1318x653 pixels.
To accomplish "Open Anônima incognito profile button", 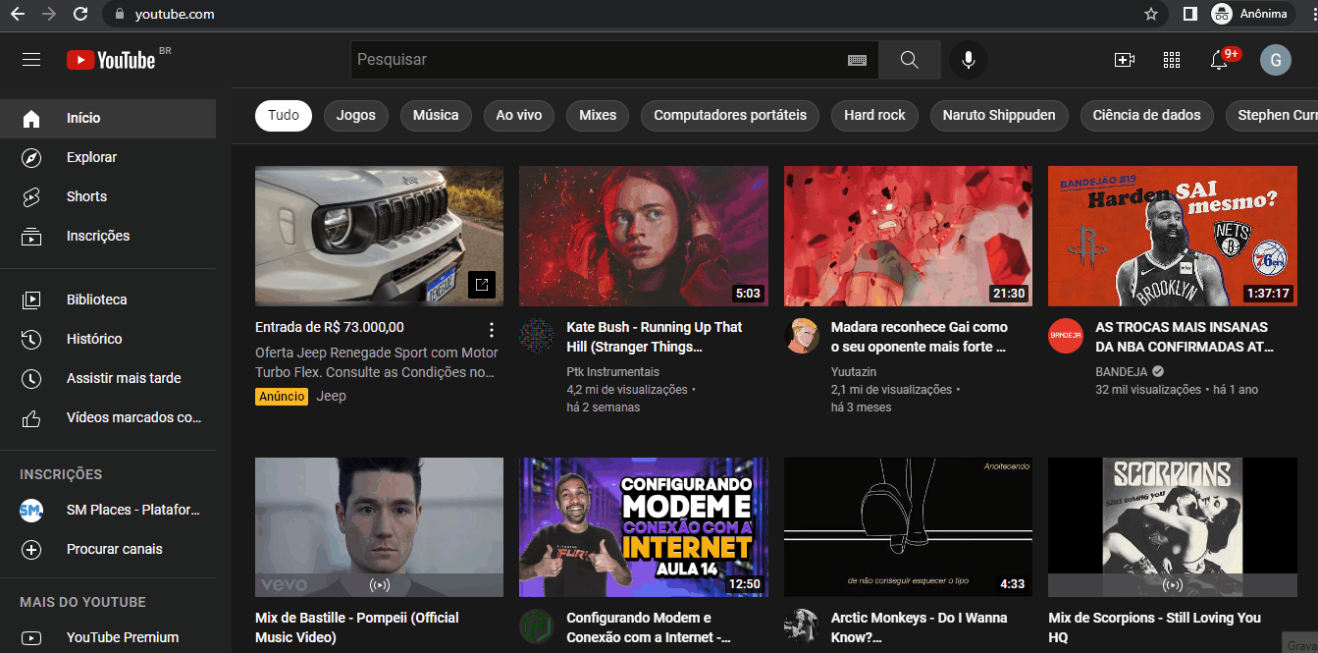I will (x=1252, y=14).
